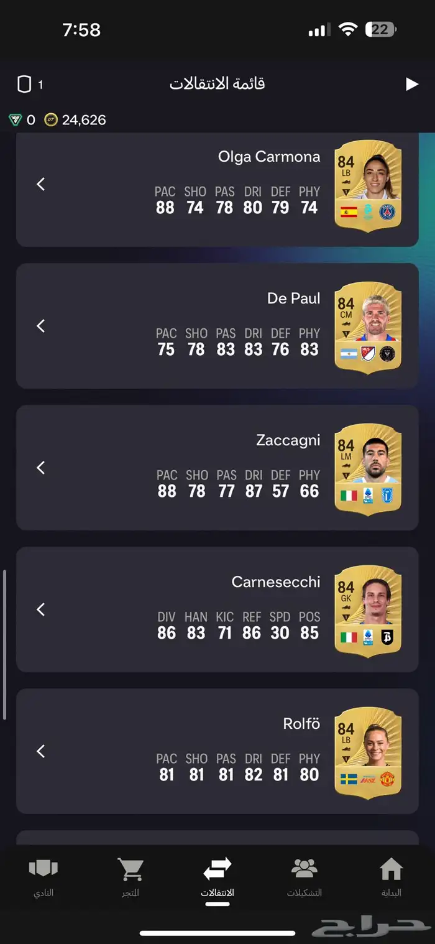Open the Squads tab people icon
This screenshot has height=944, width=435.
(x=304, y=868)
